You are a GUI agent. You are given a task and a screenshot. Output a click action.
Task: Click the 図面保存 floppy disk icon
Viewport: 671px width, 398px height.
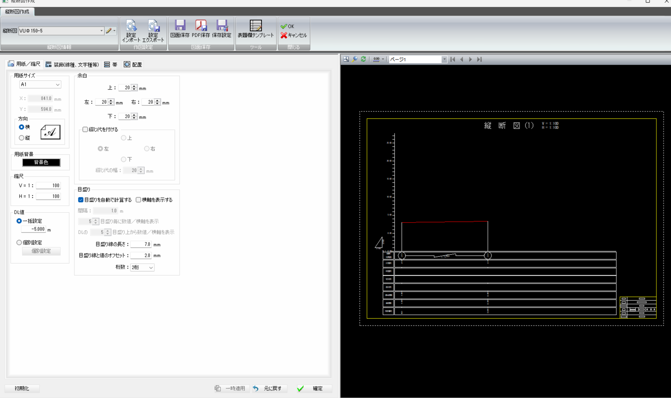(180, 25)
